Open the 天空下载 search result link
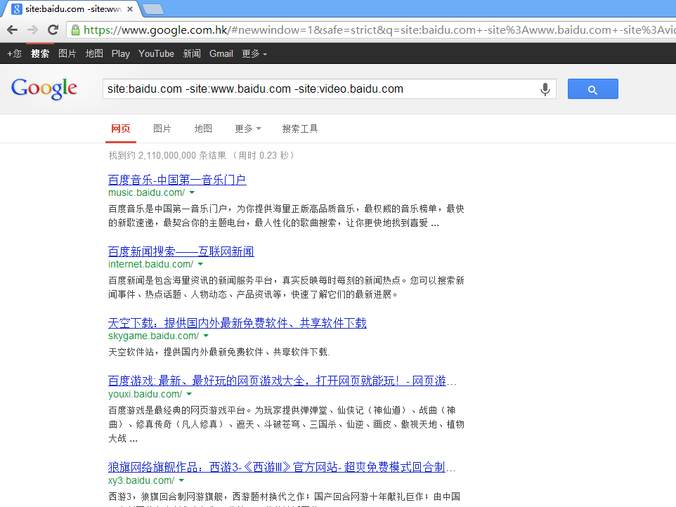 point(237,323)
